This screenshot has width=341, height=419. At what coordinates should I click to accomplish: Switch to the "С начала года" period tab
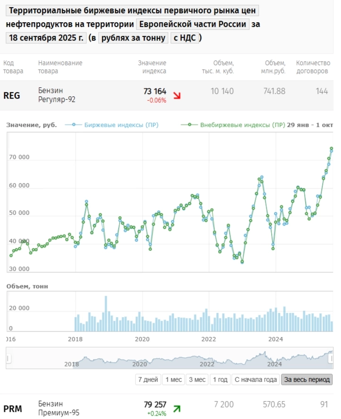255,379
